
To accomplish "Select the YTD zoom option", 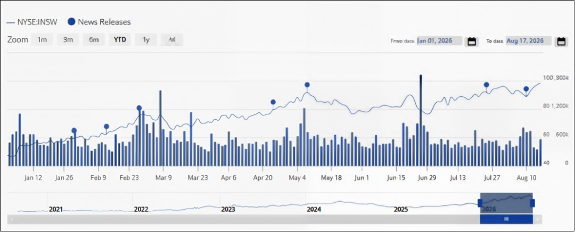I will point(120,39).
